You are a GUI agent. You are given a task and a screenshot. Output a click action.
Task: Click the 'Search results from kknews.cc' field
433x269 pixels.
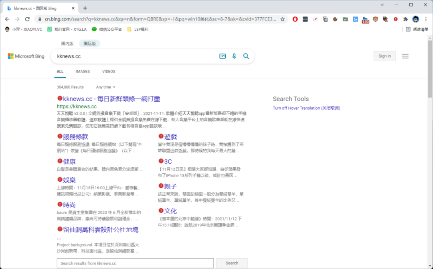coord(135,263)
